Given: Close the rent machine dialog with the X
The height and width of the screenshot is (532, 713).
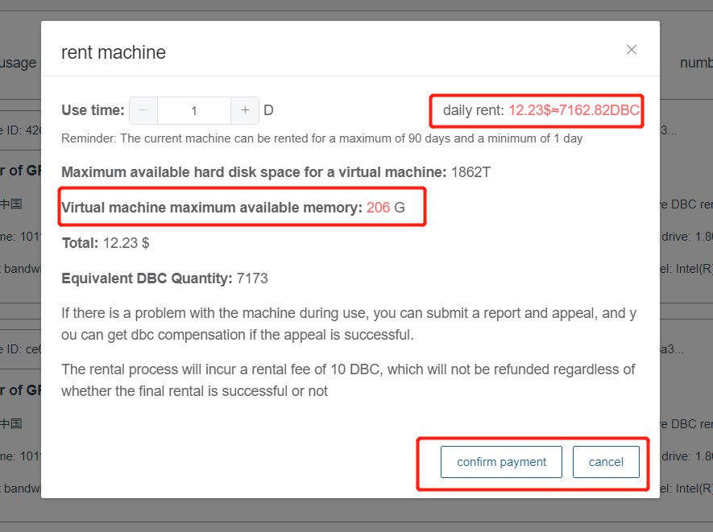Looking at the screenshot, I should tap(632, 49).
